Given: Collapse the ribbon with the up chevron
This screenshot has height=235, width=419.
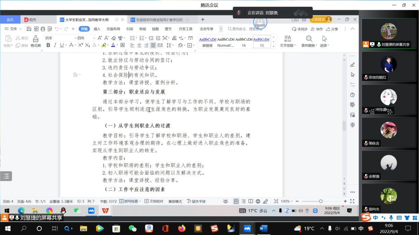Looking at the screenshot, I should 353,29.
